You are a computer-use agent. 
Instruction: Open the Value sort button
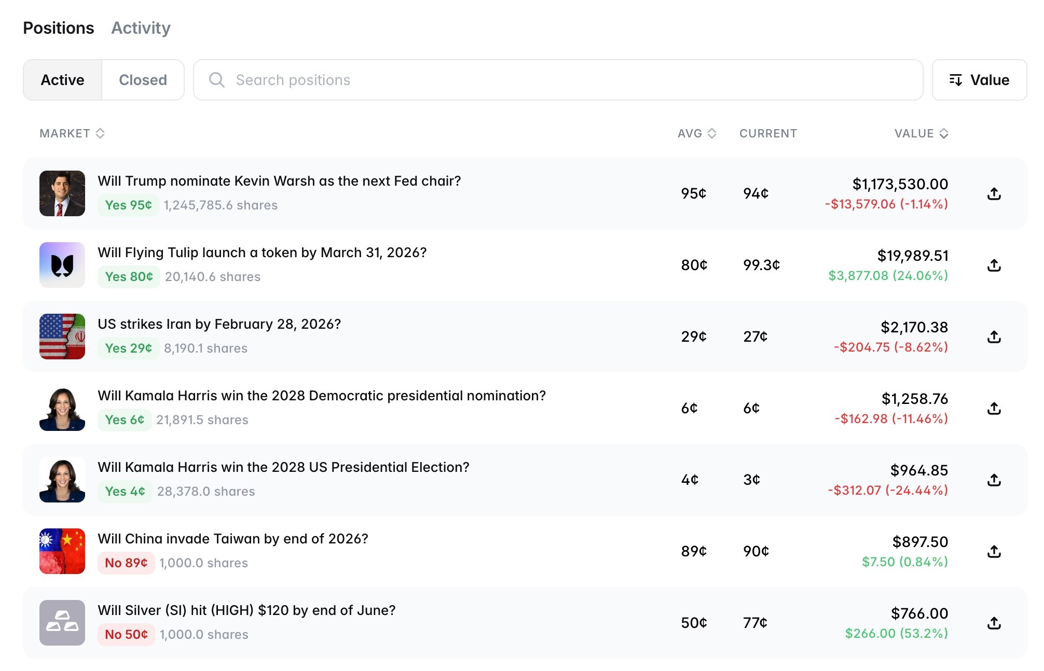979,79
